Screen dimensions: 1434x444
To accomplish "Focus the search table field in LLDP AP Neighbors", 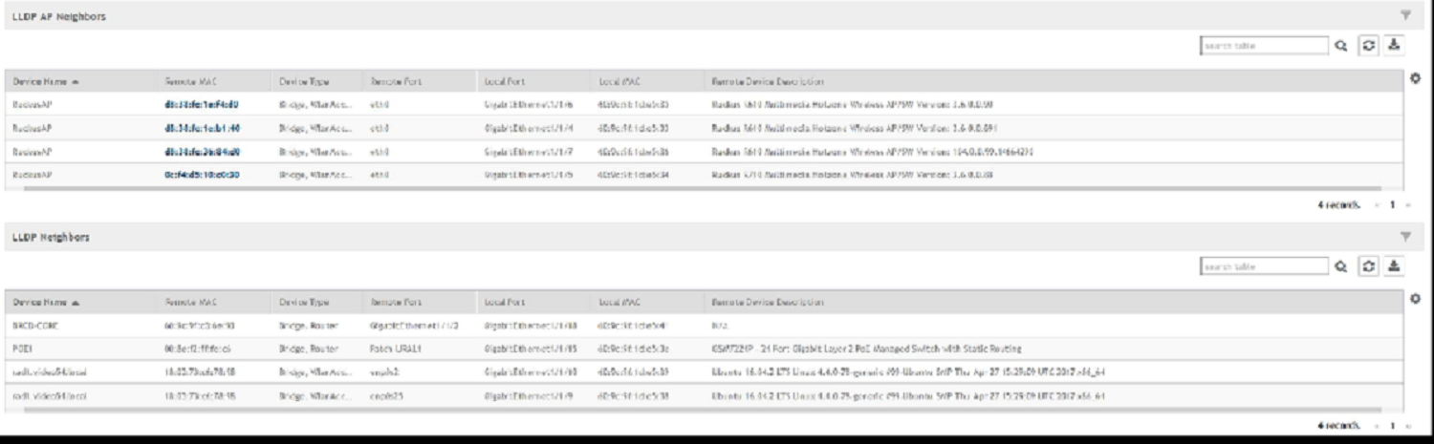I will 1263,45.
